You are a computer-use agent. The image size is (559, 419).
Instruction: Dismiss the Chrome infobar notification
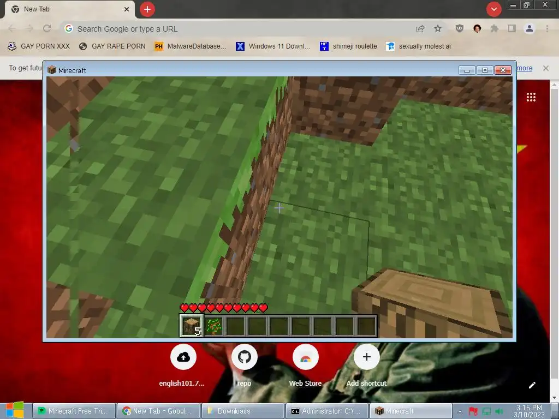545,68
